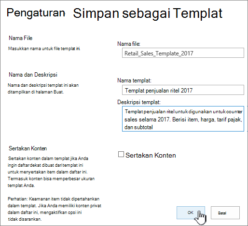Enable the Sertakan Konten checkbox
The width and height of the screenshot is (248, 226).
click(121, 154)
